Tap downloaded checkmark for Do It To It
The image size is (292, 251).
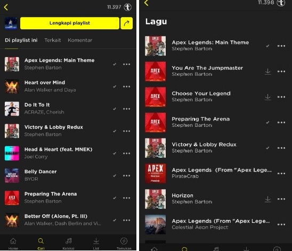coord(115,109)
